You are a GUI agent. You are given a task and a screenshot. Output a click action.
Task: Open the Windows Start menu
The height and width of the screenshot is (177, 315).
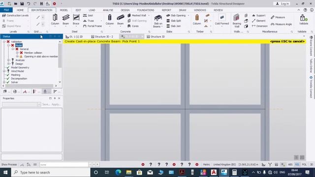(x=5, y=173)
